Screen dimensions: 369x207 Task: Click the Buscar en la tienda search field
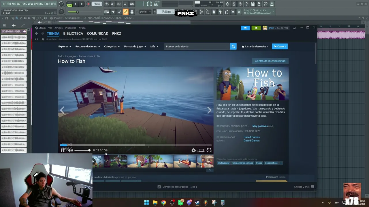[x=197, y=47]
